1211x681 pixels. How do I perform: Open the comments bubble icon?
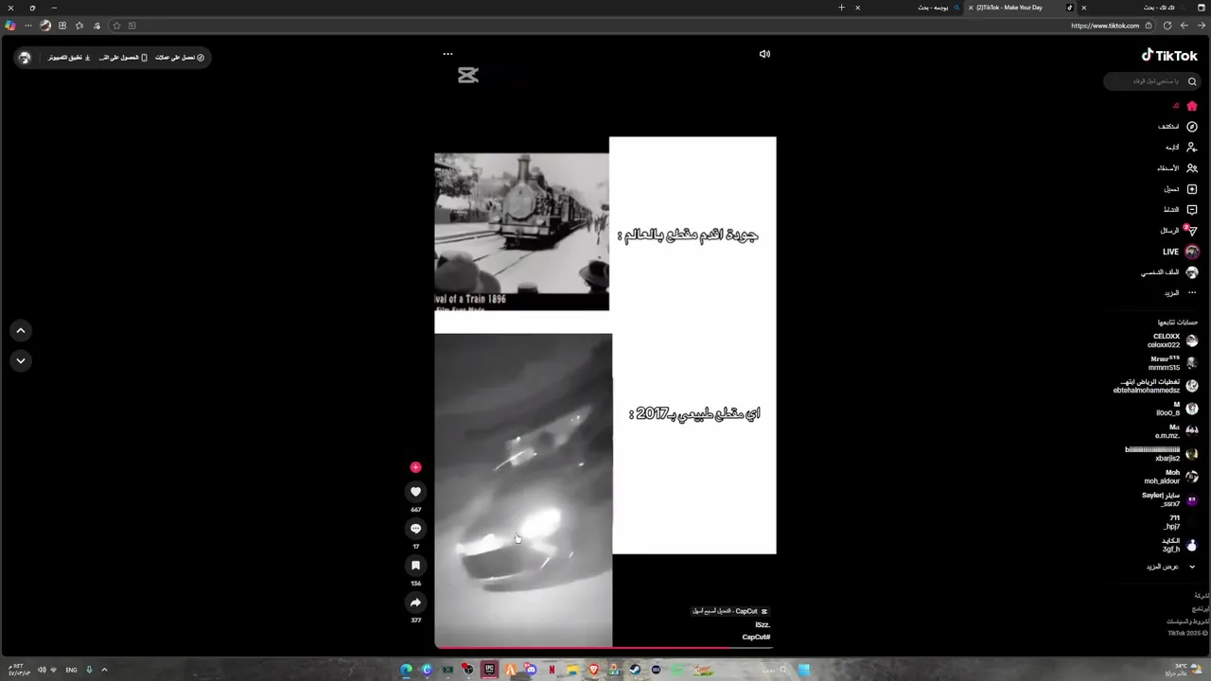click(x=415, y=529)
